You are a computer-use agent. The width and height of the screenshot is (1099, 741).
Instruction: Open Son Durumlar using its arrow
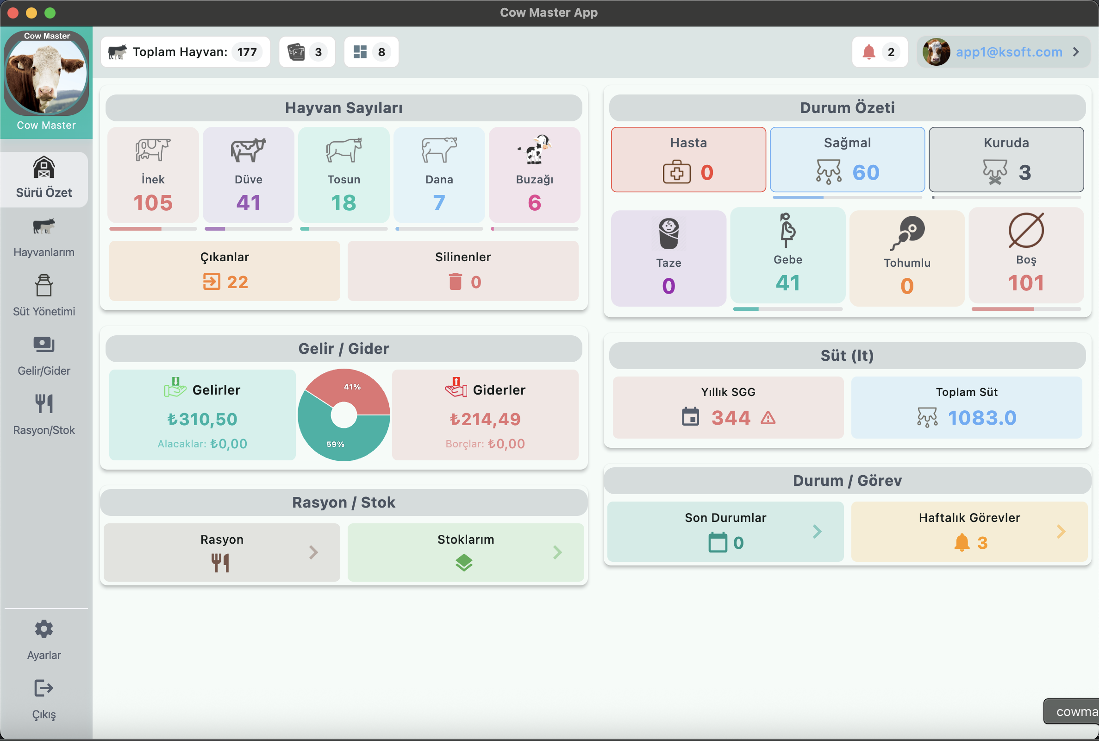[x=817, y=532]
